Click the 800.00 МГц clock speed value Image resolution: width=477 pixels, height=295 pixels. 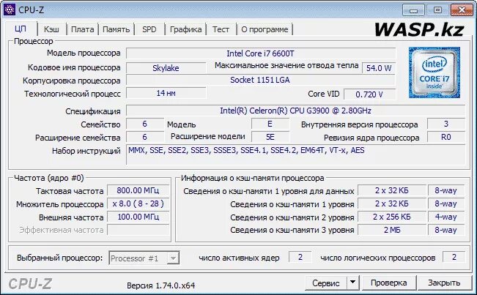pos(138,190)
